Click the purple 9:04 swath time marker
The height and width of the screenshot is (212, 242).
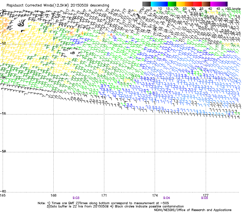[166, 198]
